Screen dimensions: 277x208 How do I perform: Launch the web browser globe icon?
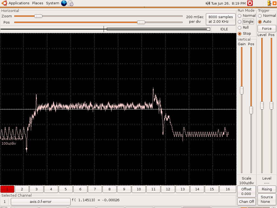[64, 3]
